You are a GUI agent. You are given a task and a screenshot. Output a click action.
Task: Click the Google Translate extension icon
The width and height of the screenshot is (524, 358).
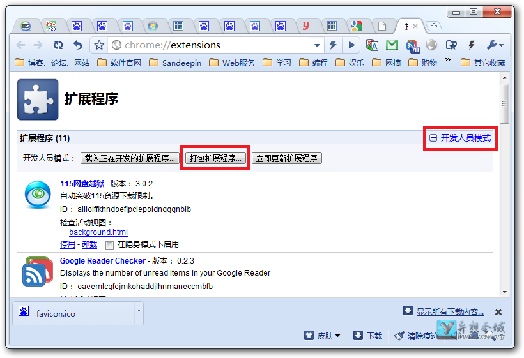(372, 45)
